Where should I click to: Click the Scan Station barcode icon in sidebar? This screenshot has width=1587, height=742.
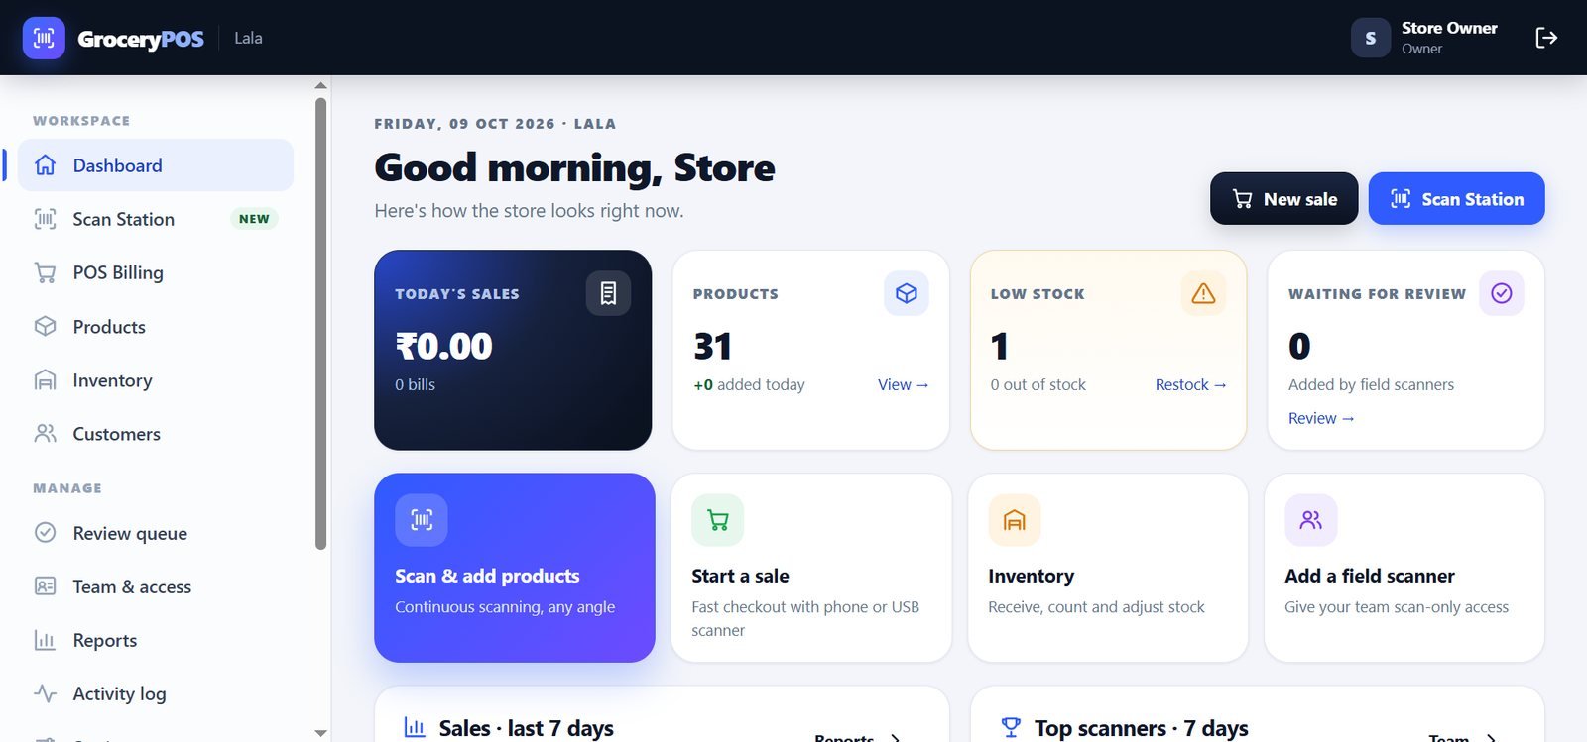(46, 219)
